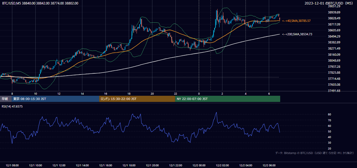
Task: Click hour label 14 under price chart
Action: click(82, 94)
